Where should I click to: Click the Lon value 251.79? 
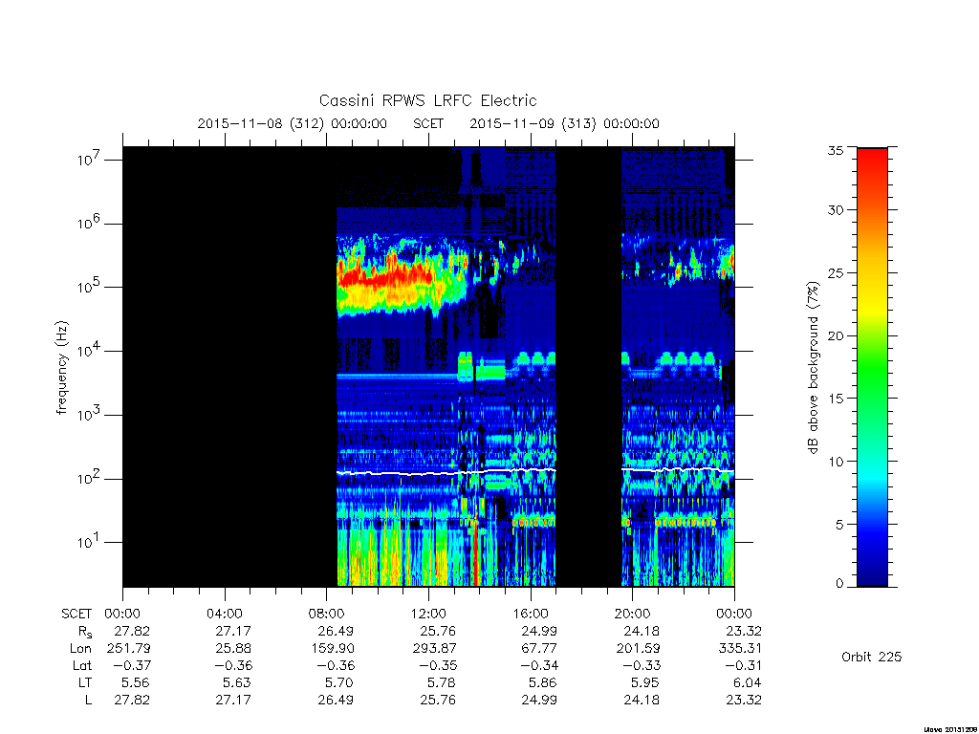[129, 648]
